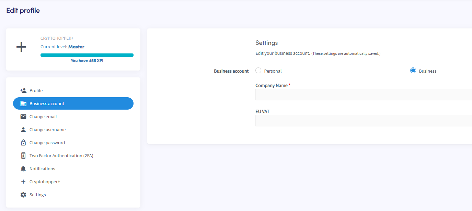Click the 'Current level: Master' text
This screenshot has height=211, width=472.
tap(62, 47)
